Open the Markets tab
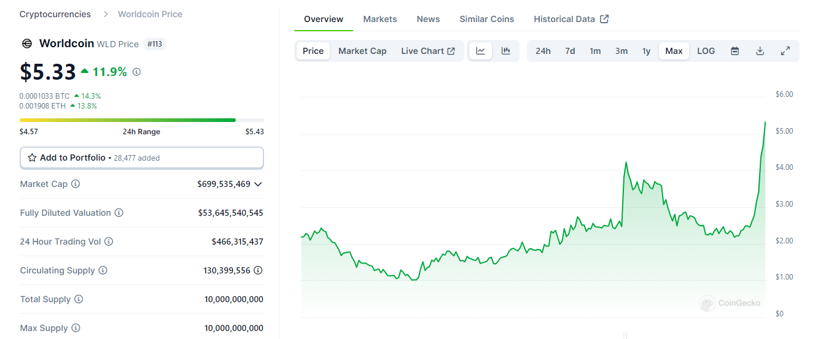This screenshot has height=339, width=818. (x=380, y=19)
